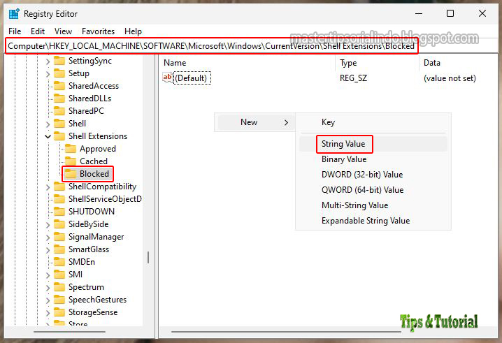Choose Binary Value in the submenu
Screen dimensions: 502x343
point(373,159)
